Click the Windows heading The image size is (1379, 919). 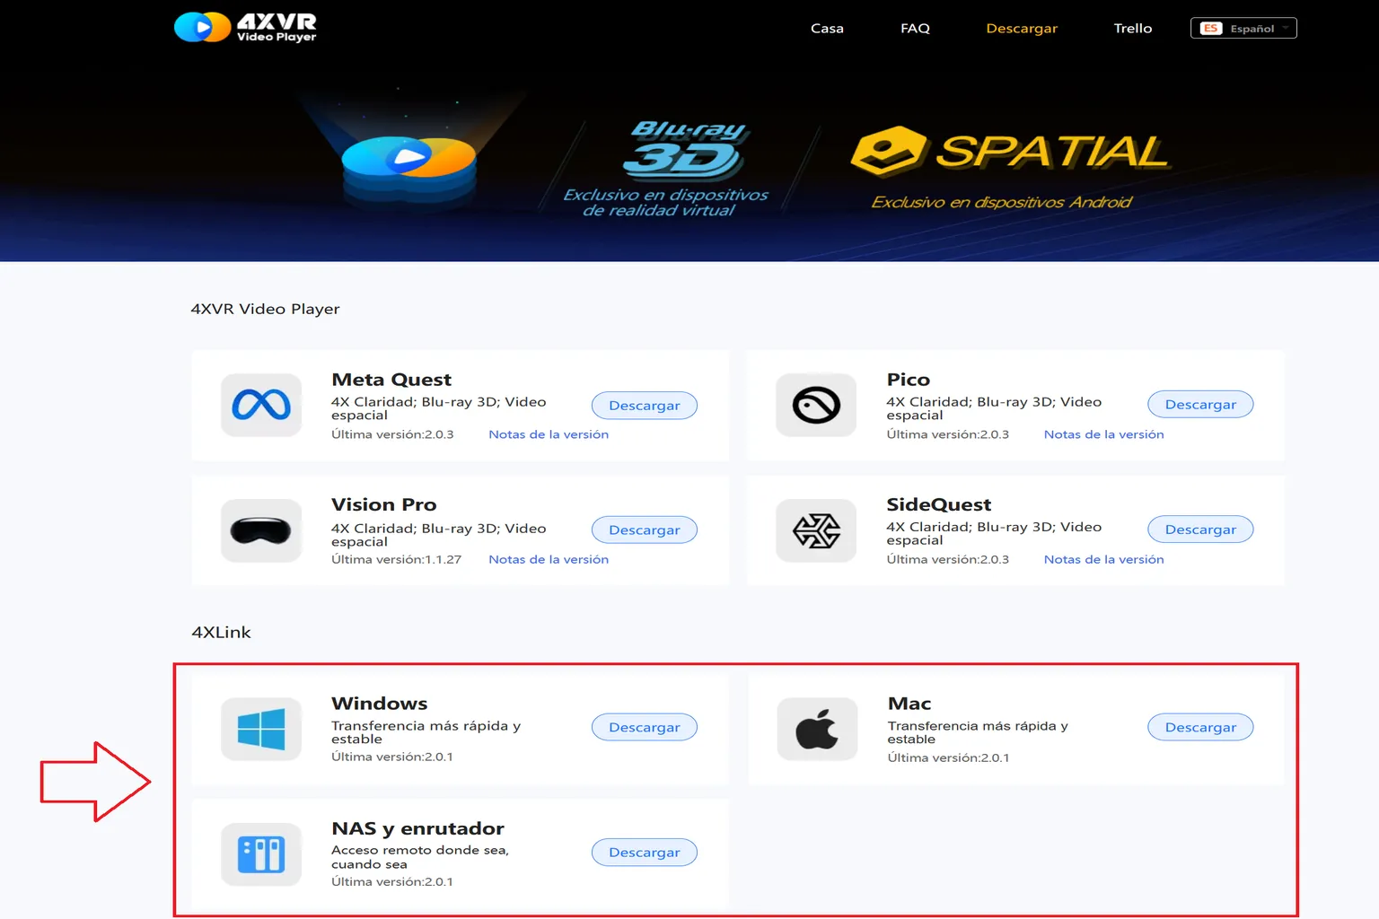[379, 704]
